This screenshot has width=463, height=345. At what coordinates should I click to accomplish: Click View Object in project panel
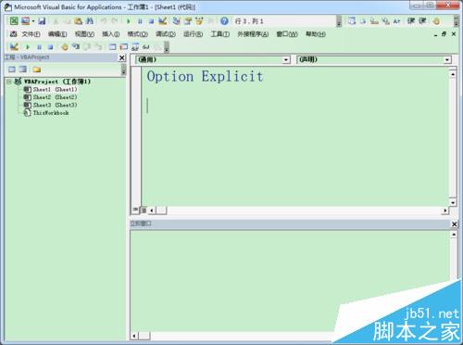(x=23, y=70)
